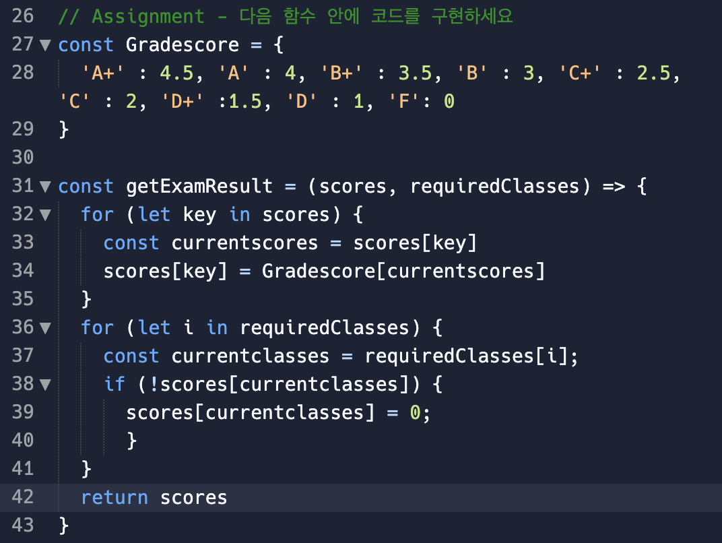Collapse the if block using line 38's disclosure triangle
Image resolution: width=722 pixels, height=543 pixels.
coord(44,384)
